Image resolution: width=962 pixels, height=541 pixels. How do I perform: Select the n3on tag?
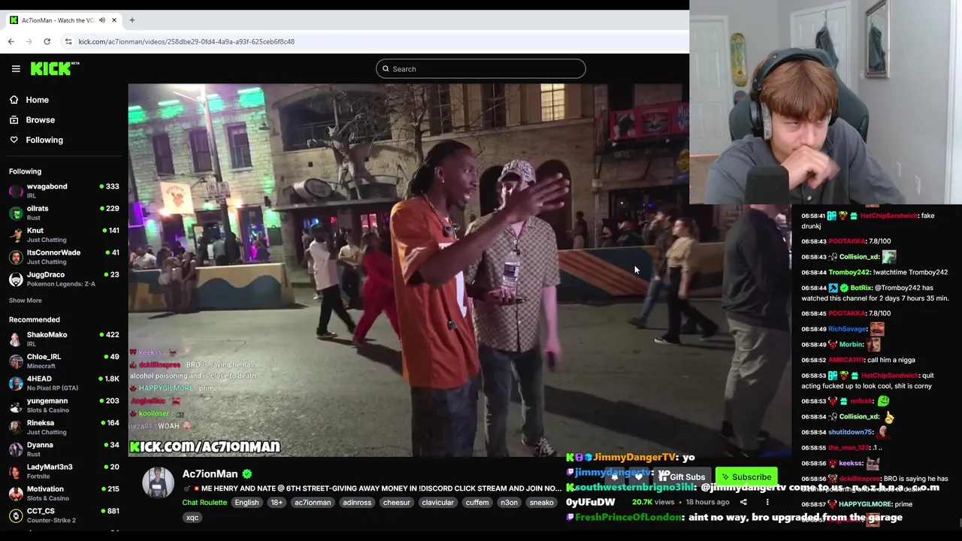coord(510,503)
